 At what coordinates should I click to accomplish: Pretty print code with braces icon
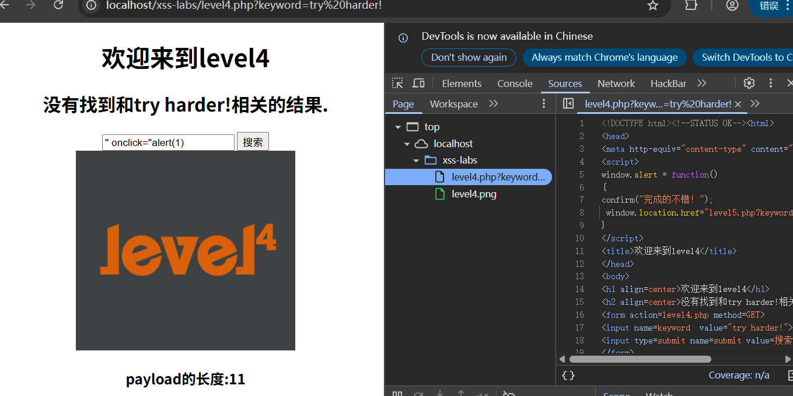point(568,376)
